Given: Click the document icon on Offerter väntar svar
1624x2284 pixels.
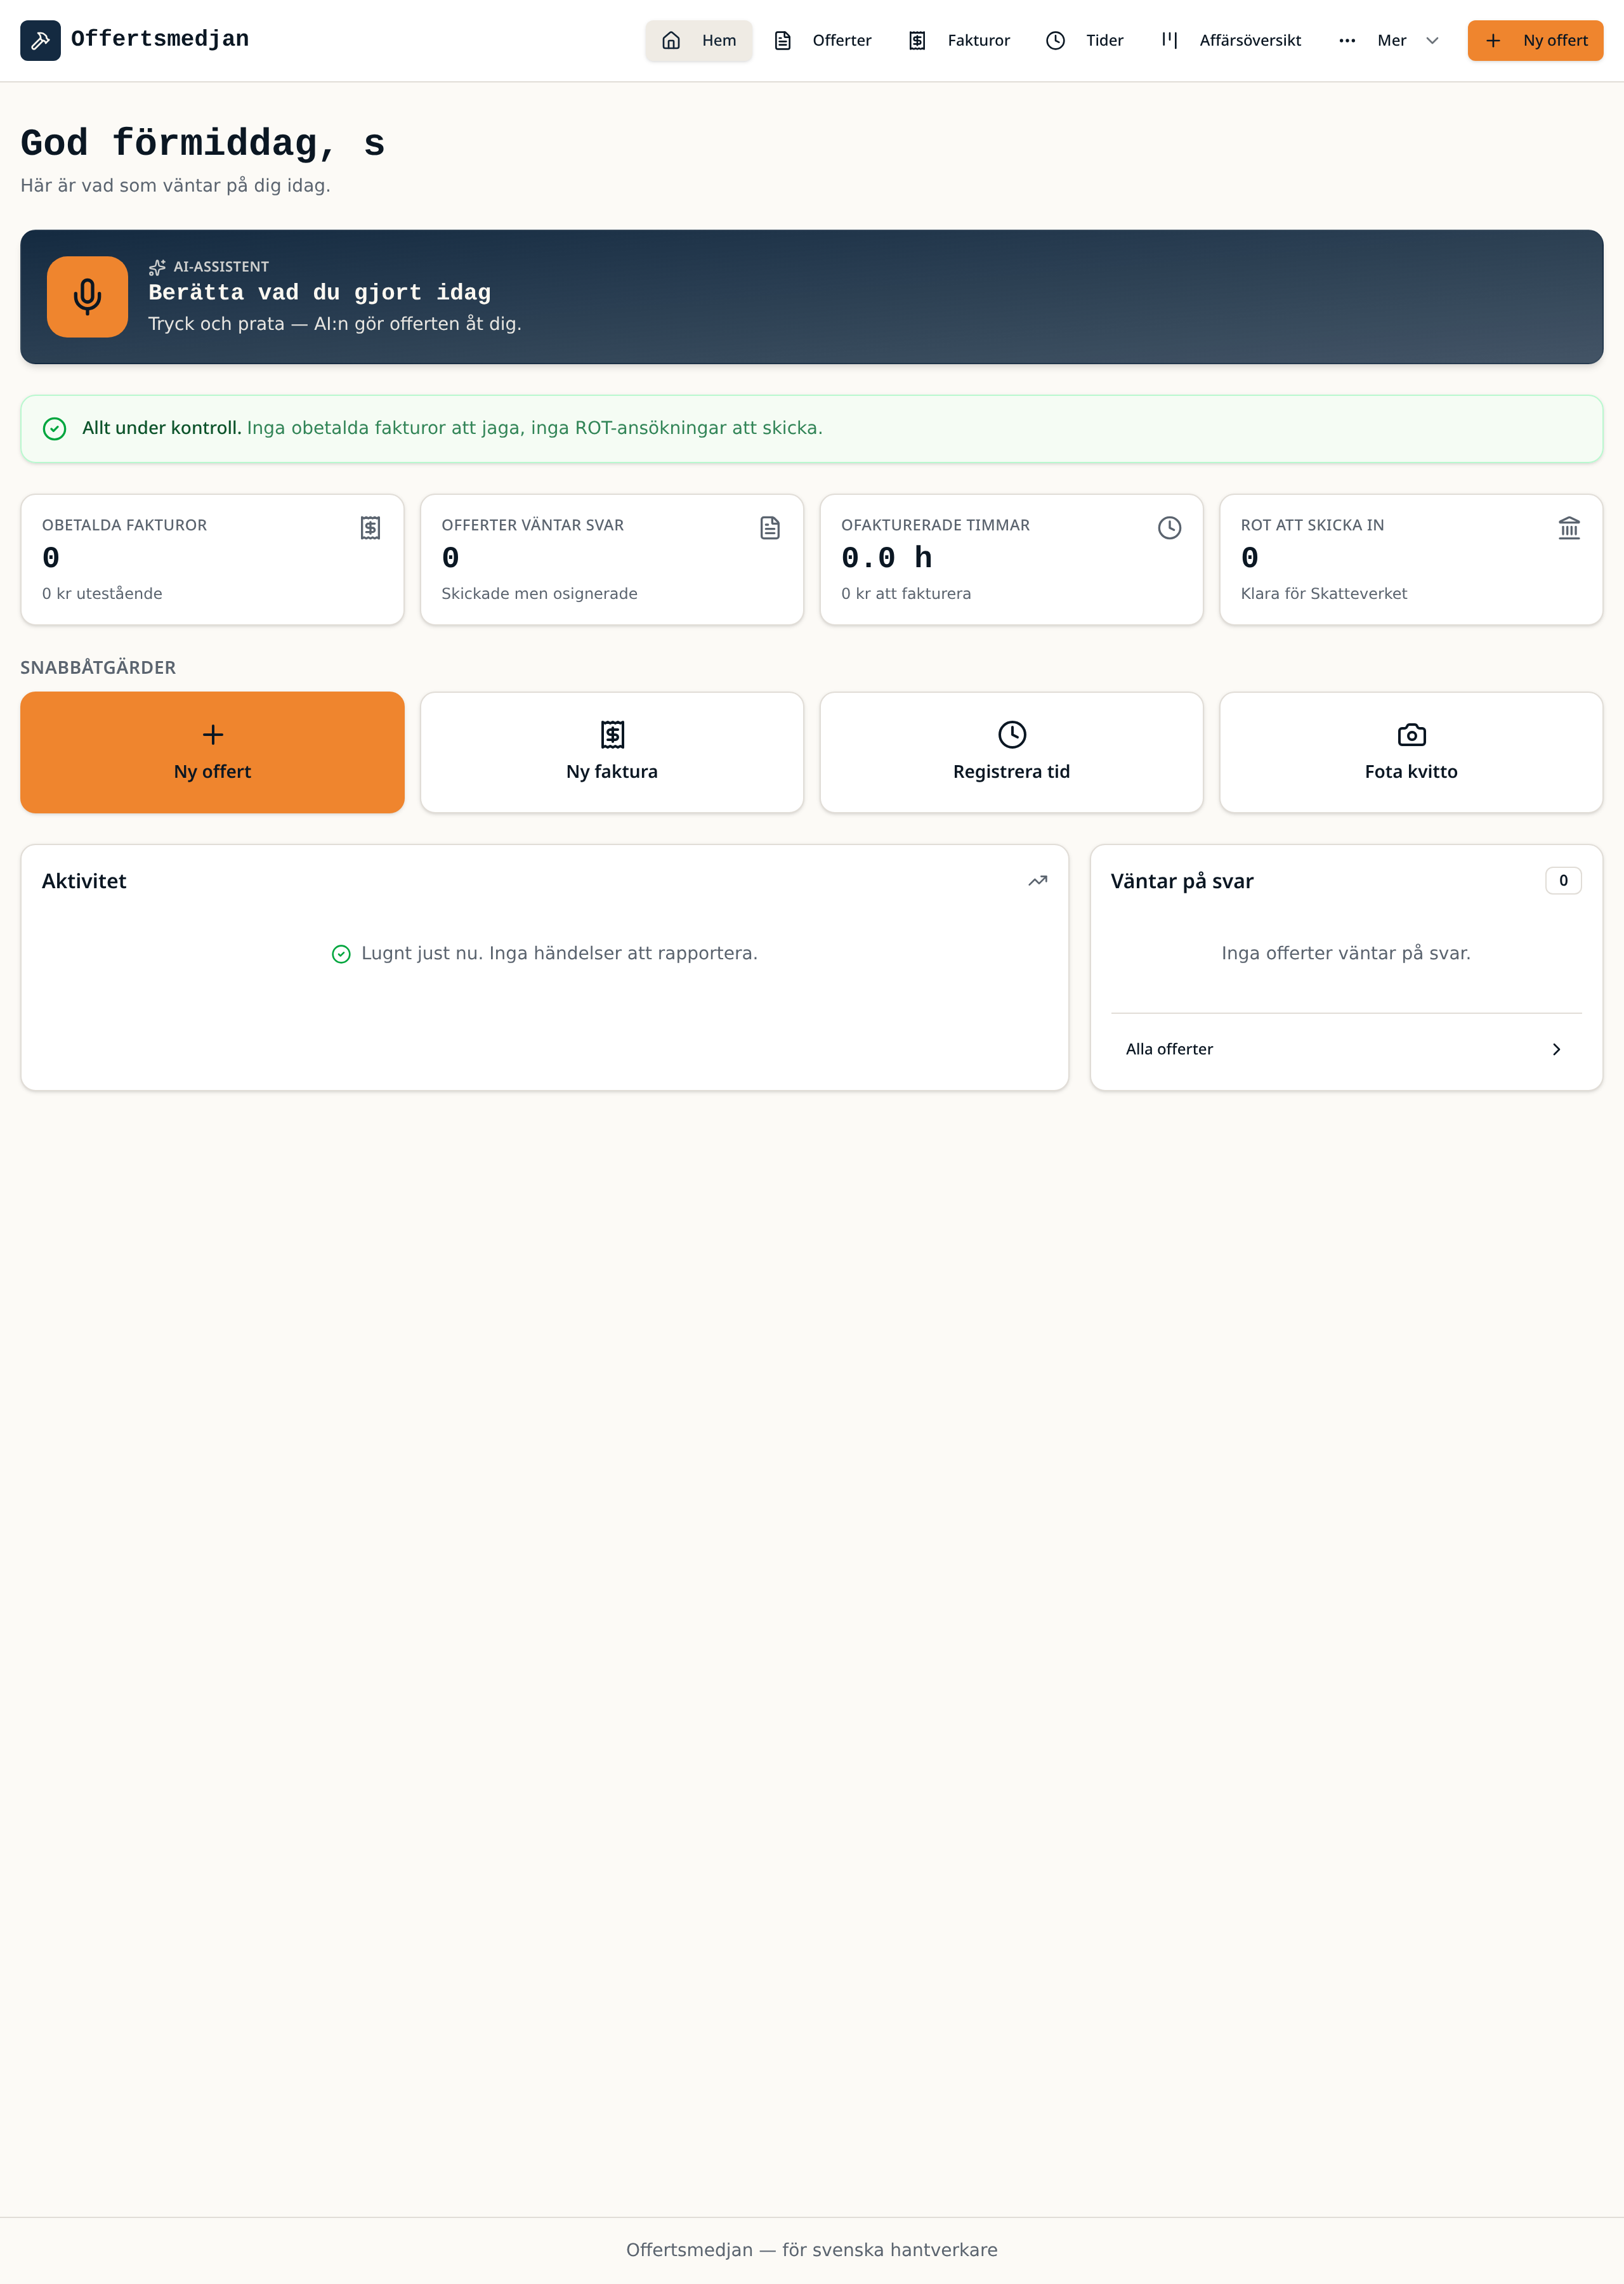Looking at the screenshot, I should tap(770, 527).
